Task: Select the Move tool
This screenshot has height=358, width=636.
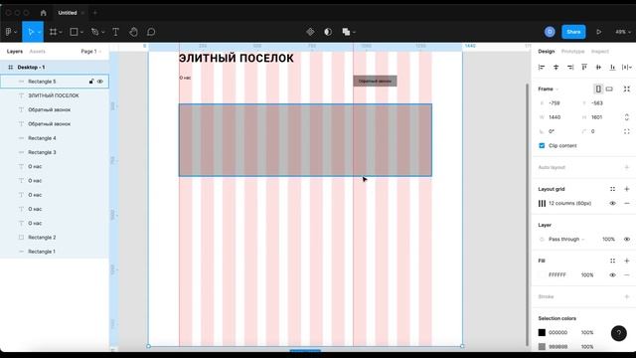Action: point(31,32)
